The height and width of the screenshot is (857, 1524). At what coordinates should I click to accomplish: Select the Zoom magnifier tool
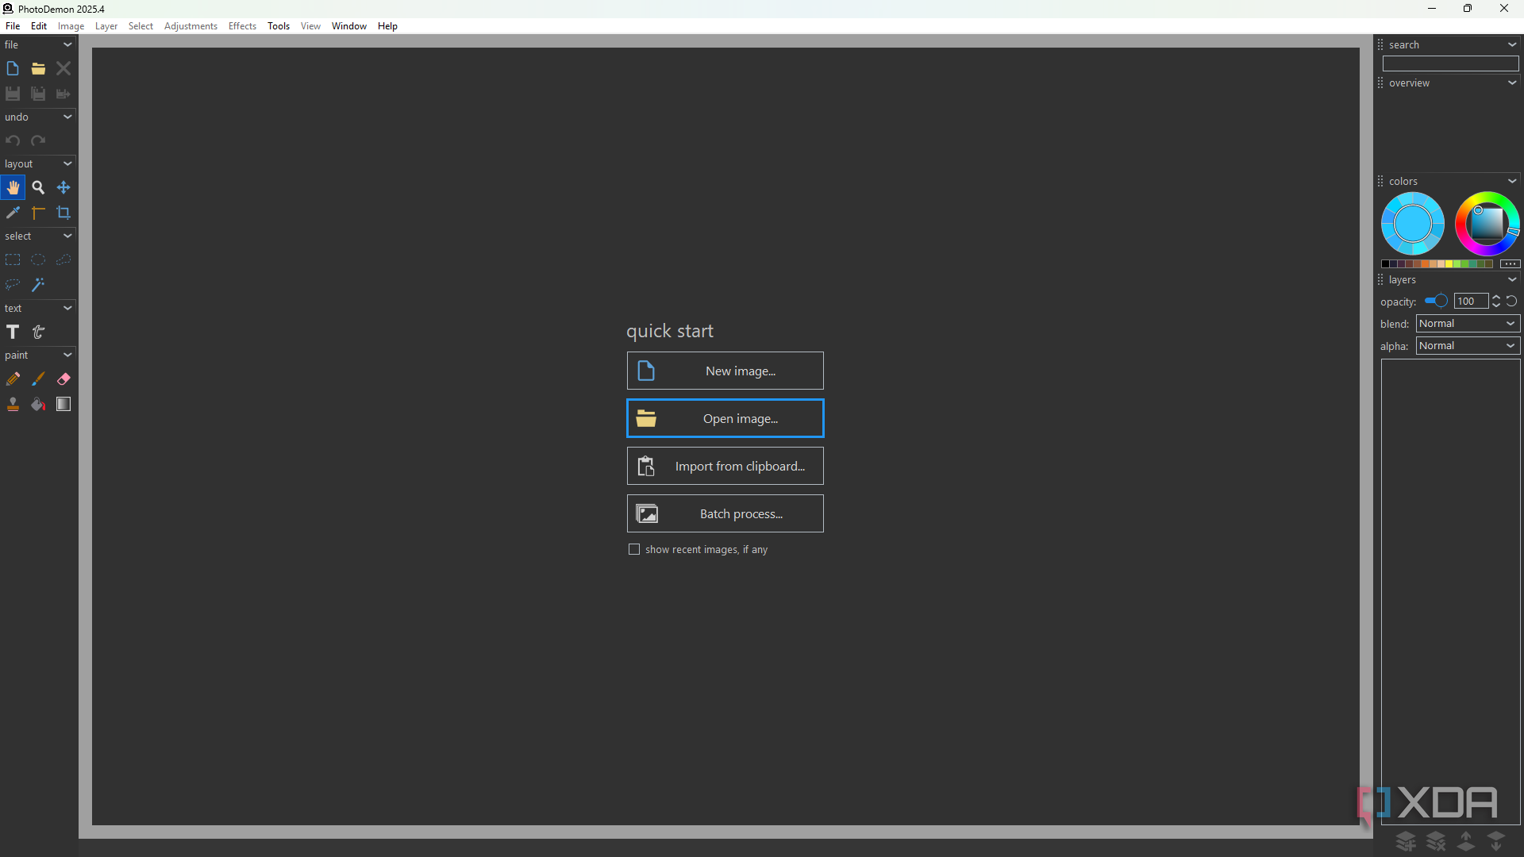[x=38, y=188]
